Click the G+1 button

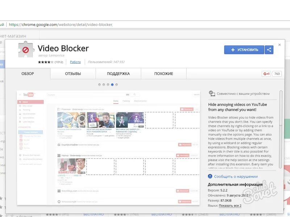pyautogui.click(x=266, y=74)
